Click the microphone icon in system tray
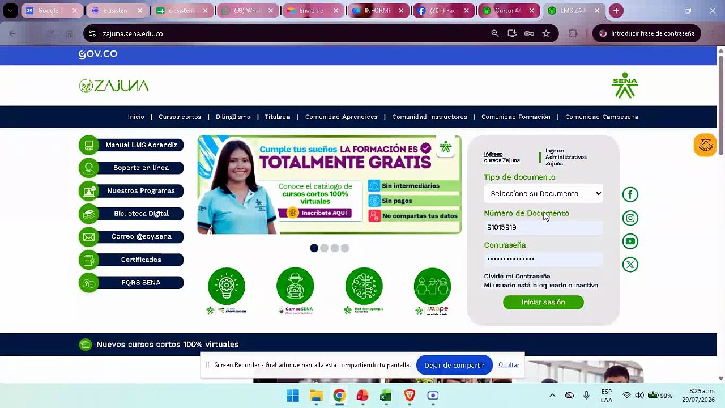Image resolution: width=725 pixels, height=408 pixels. 586,395
